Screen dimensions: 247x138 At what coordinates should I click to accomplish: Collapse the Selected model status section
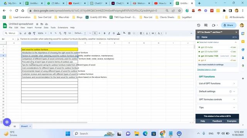click(x=235, y=42)
